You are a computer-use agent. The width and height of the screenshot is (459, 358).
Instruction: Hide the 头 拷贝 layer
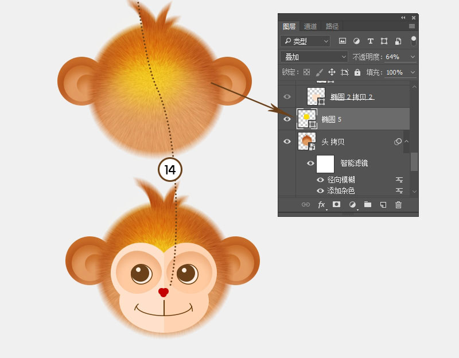click(287, 141)
